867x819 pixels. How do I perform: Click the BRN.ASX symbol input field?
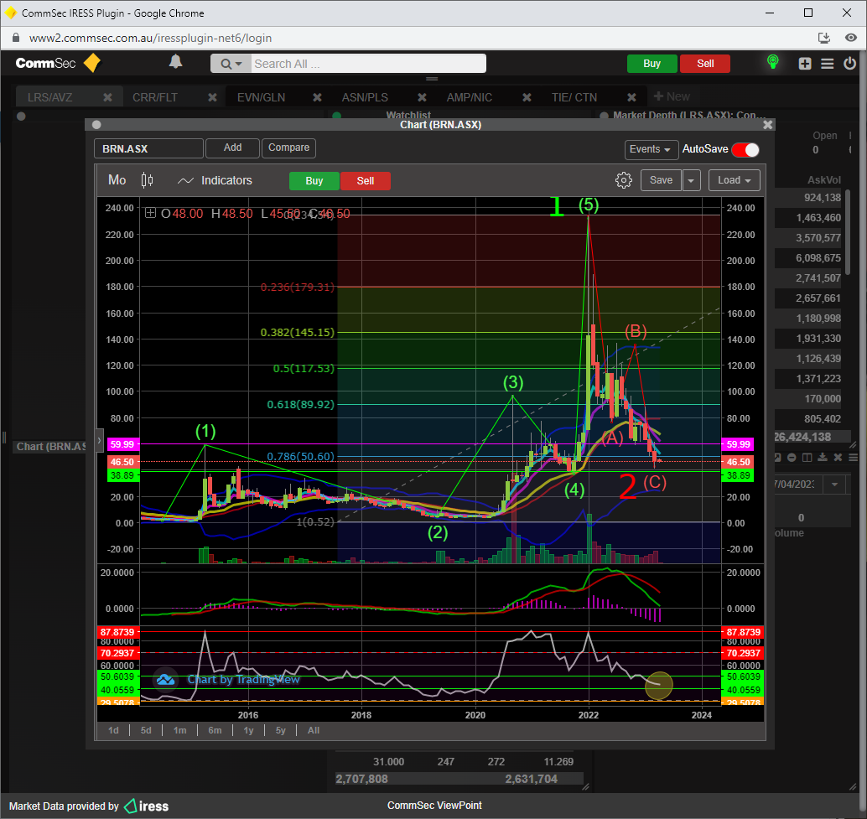148,148
